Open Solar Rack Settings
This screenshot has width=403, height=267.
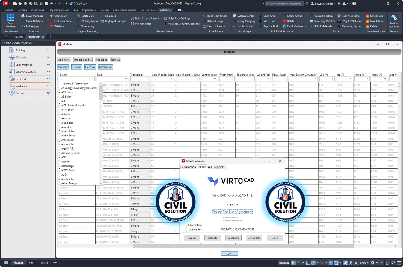(177, 18)
